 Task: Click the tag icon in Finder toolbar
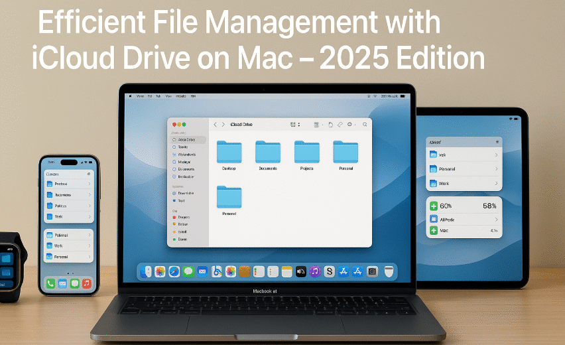(340, 124)
